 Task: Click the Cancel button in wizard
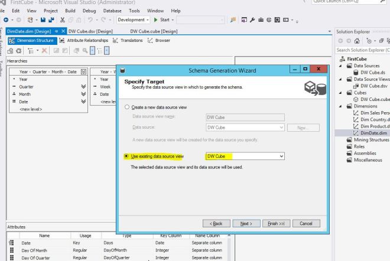point(305,223)
